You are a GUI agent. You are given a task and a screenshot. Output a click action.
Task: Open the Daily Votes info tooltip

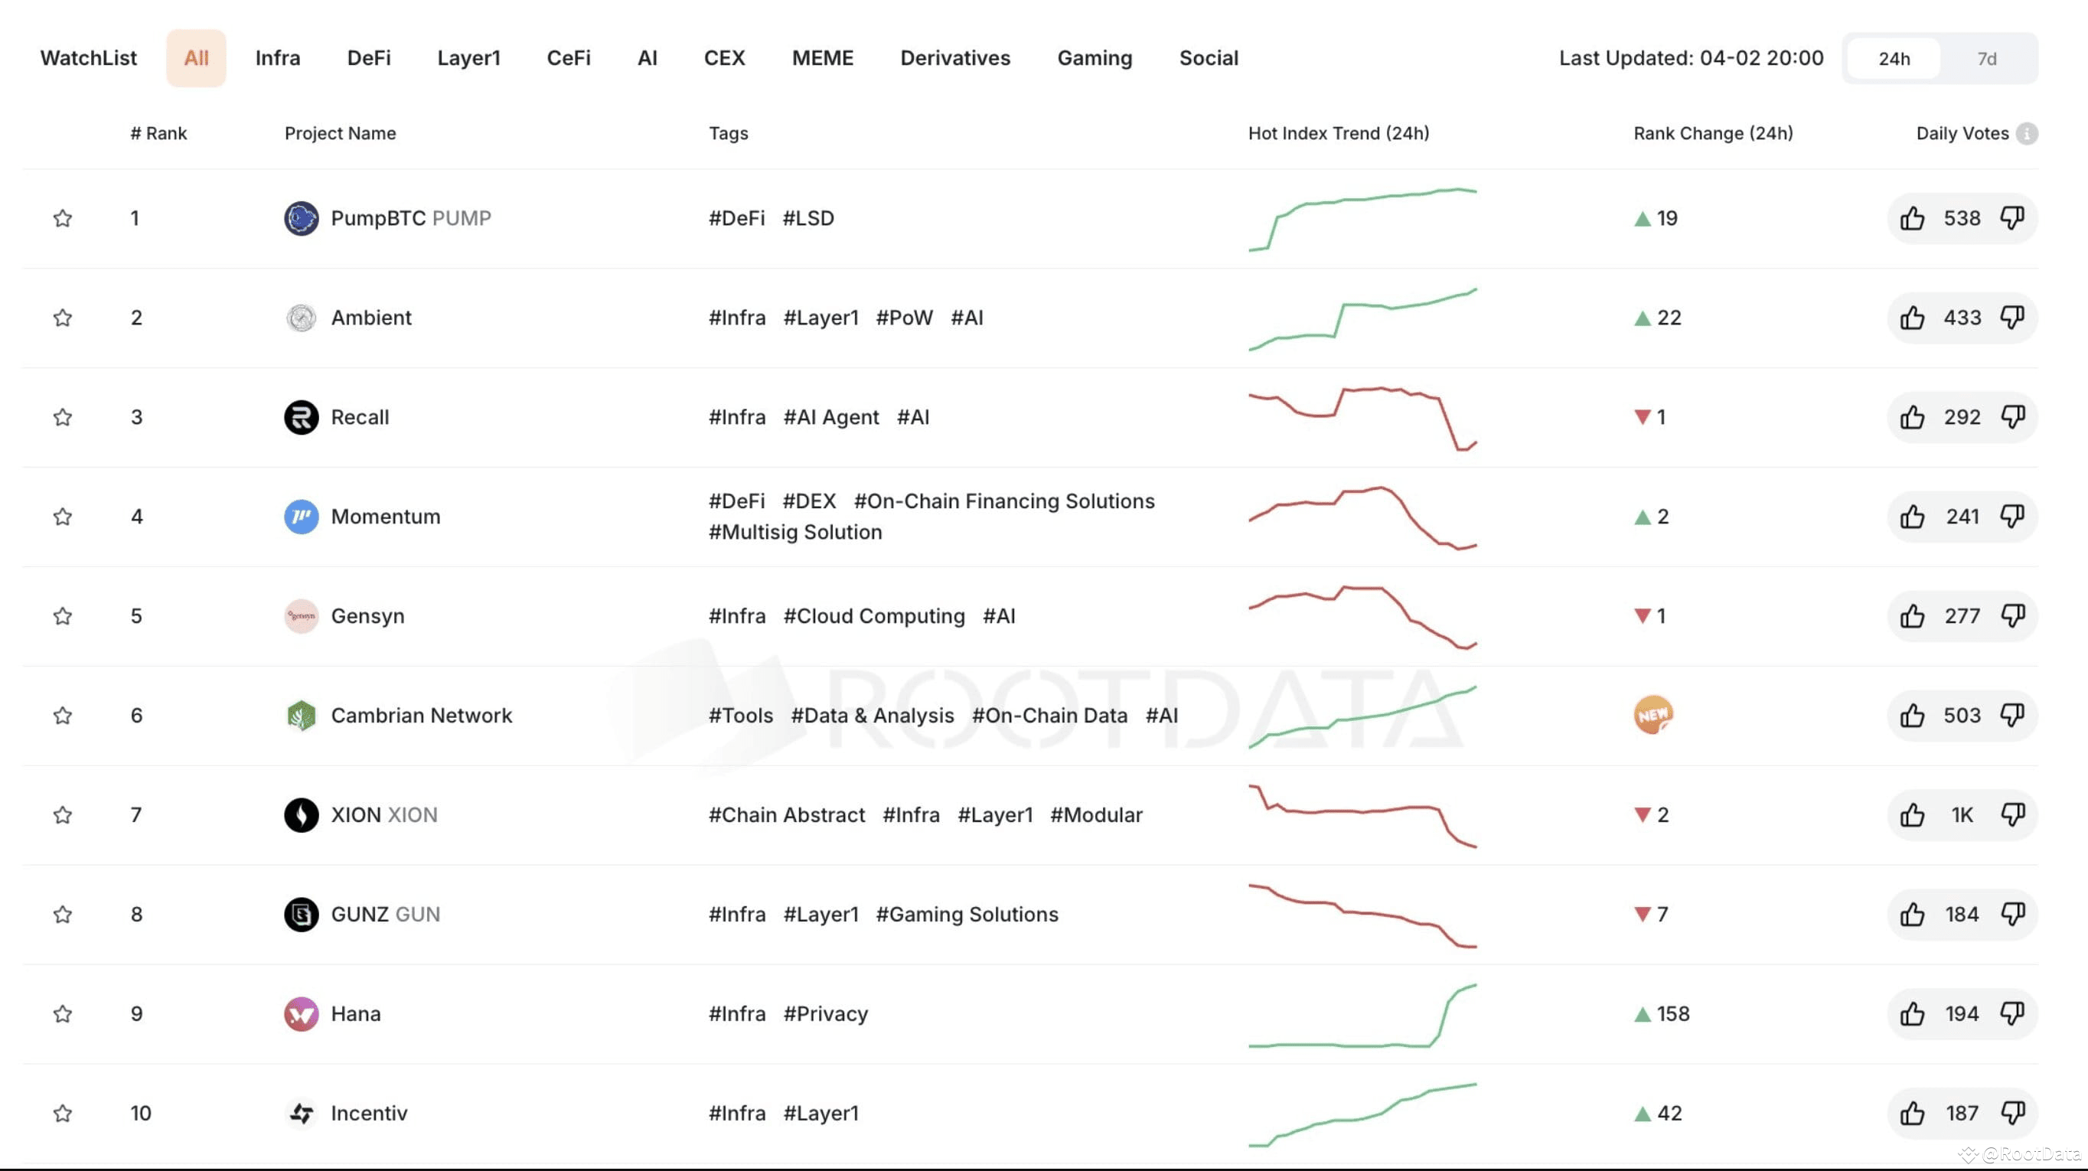(x=2028, y=133)
